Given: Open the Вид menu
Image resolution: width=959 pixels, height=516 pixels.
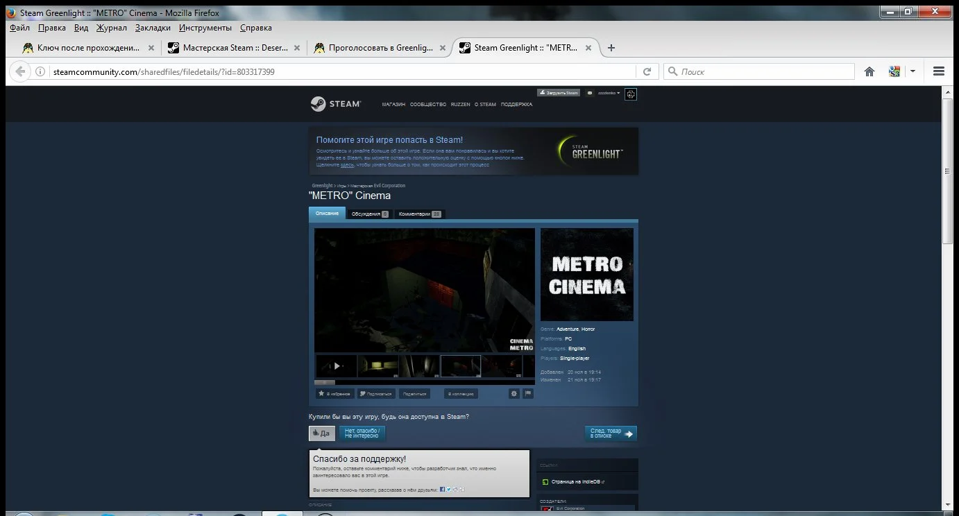Looking at the screenshot, I should (x=81, y=28).
